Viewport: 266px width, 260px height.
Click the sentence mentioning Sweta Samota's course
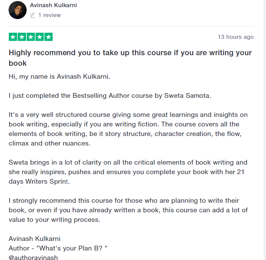(110, 95)
